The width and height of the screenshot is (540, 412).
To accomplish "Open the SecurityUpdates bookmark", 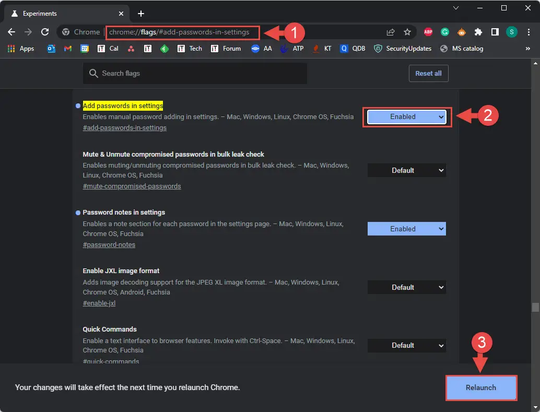I will [x=403, y=49].
